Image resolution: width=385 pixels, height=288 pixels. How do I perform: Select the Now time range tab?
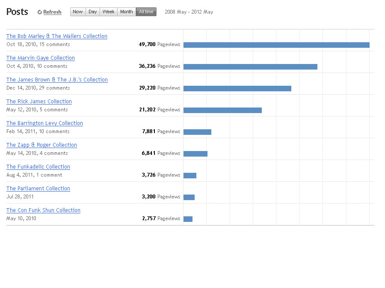pos(78,12)
